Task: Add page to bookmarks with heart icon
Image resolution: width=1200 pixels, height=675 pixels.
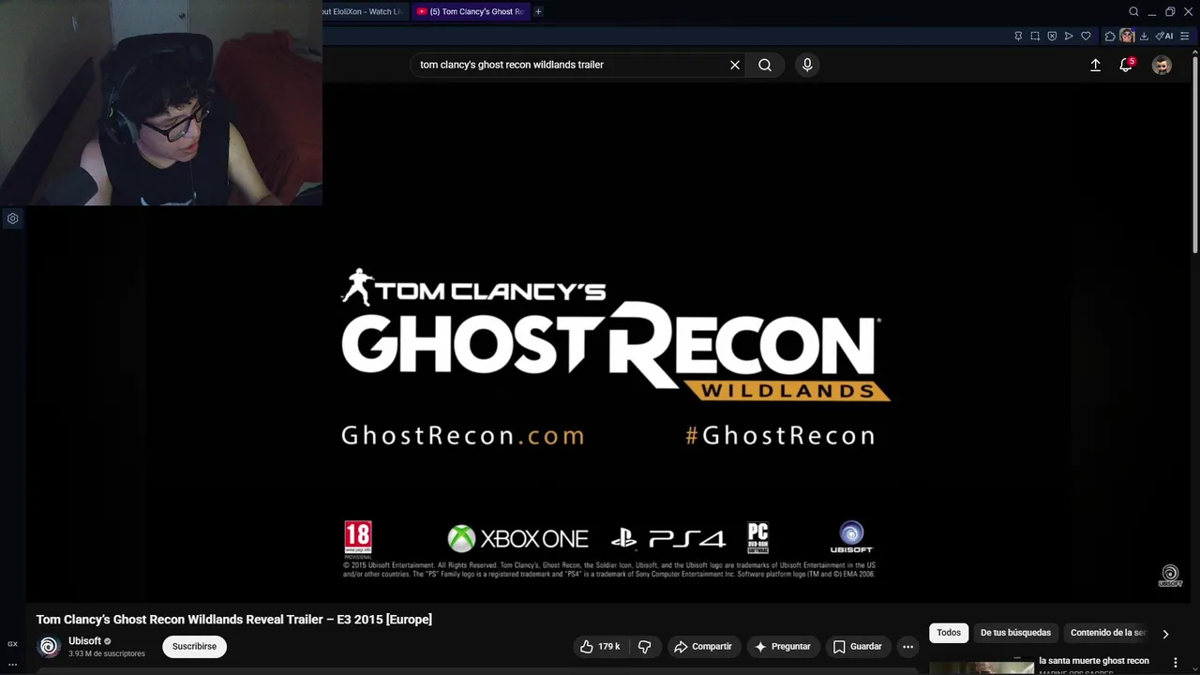Action: tap(1086, 36)
